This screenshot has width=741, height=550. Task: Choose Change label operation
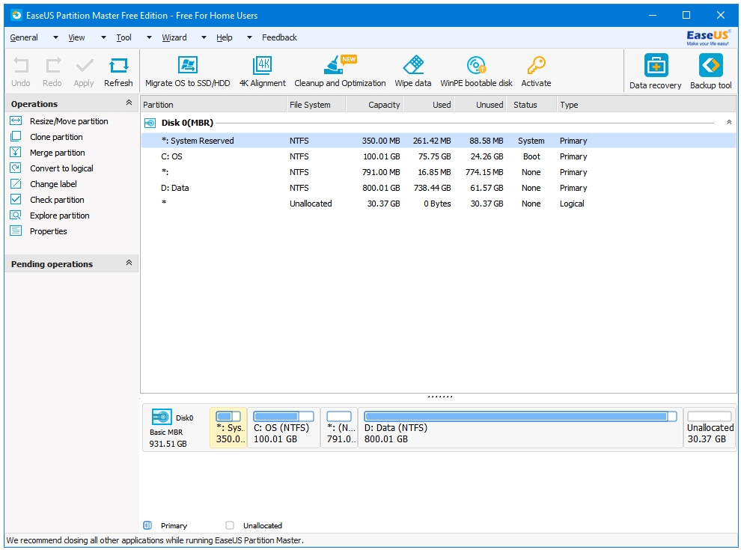(53, 184)
